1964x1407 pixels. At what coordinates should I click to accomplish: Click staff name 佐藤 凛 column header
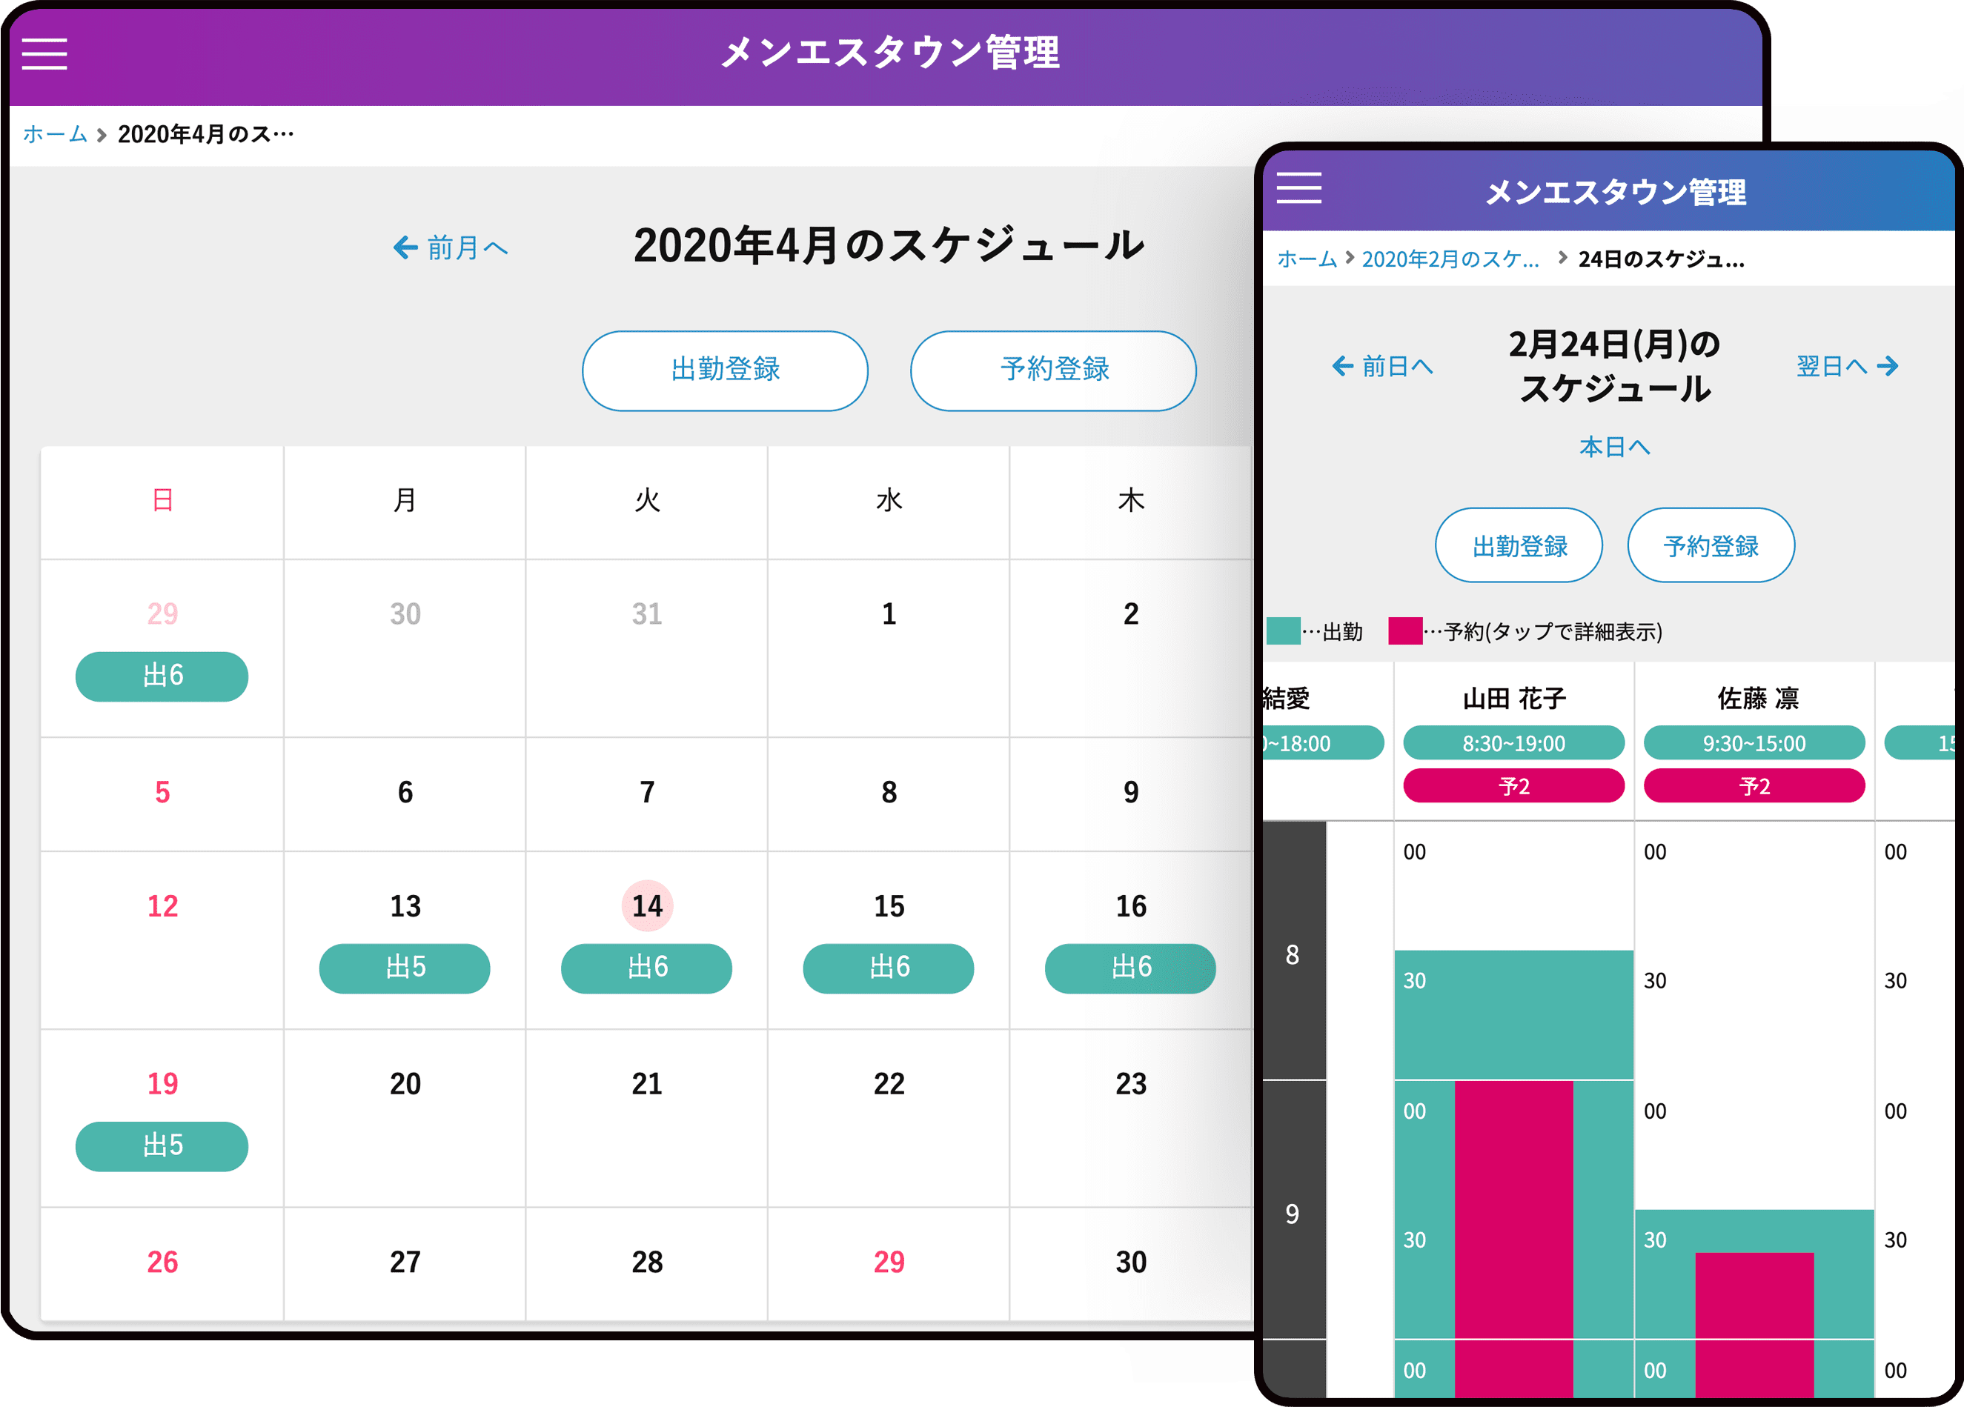tap(1757, 698)
